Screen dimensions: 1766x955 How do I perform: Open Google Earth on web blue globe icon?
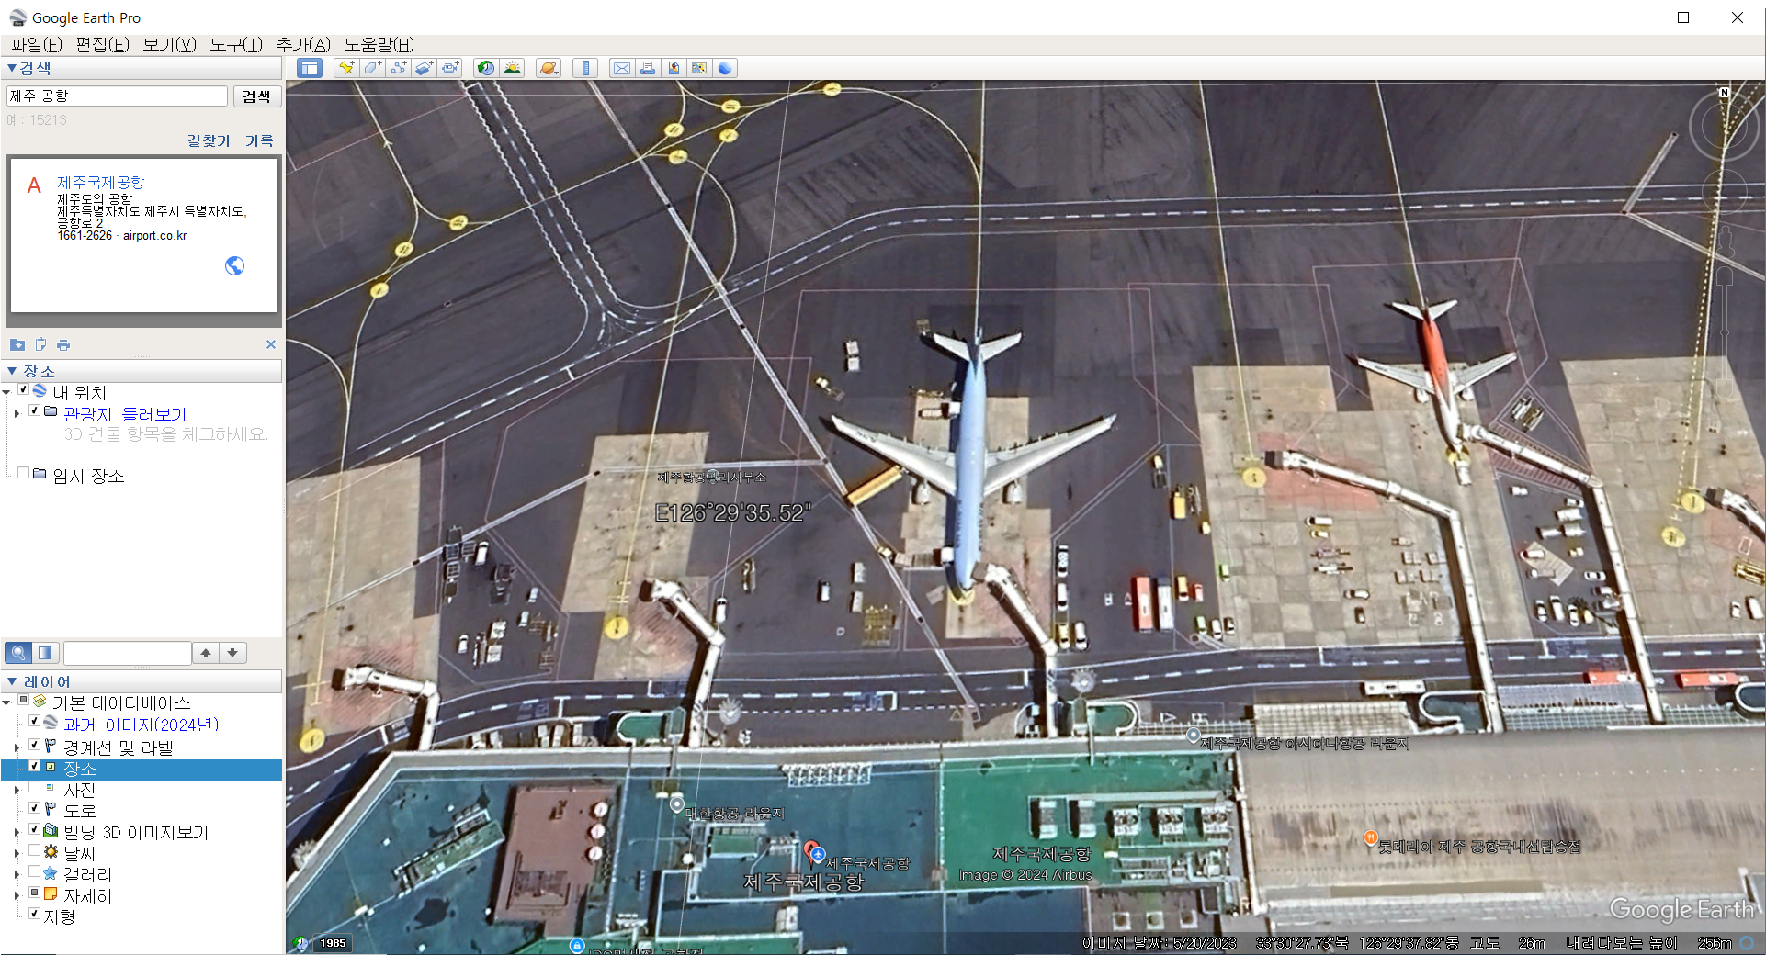(x=725, y=68)
